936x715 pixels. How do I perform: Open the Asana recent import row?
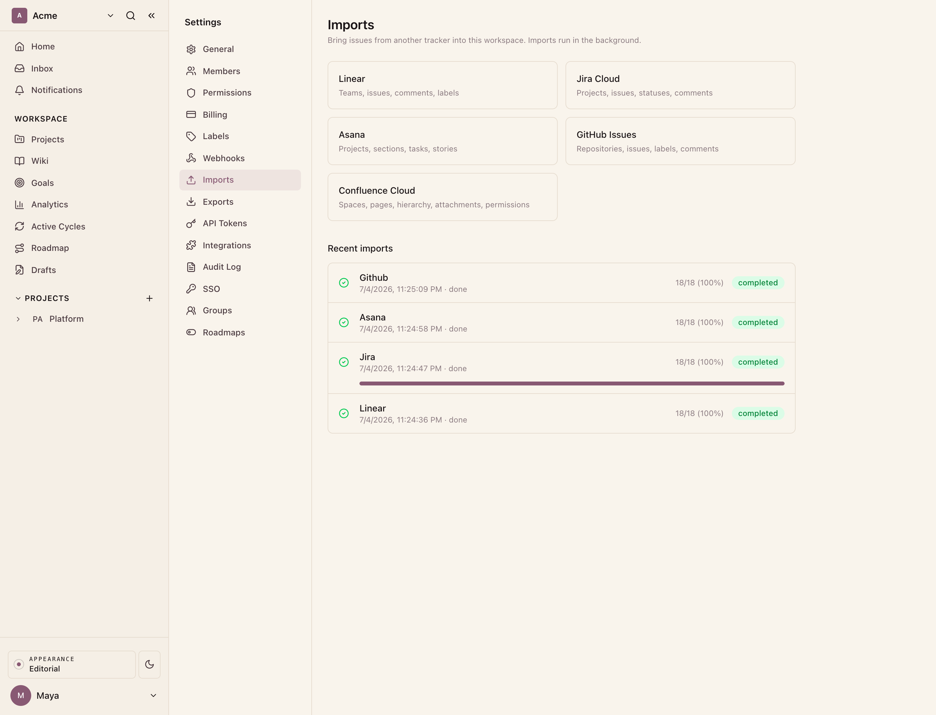[x=561, y=323]
